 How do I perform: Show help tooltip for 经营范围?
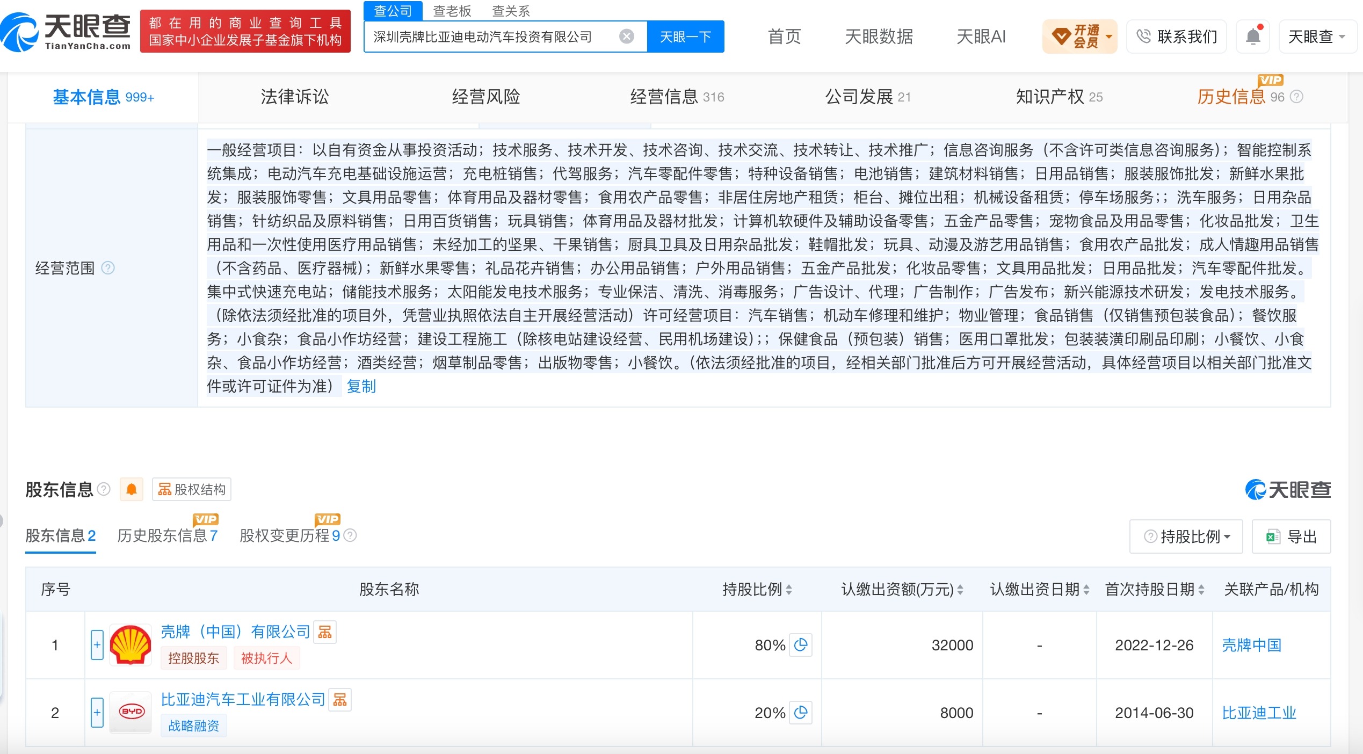(x=108, y=267)
